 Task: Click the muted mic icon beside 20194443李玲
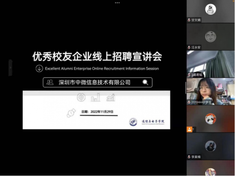coord(189,102)
